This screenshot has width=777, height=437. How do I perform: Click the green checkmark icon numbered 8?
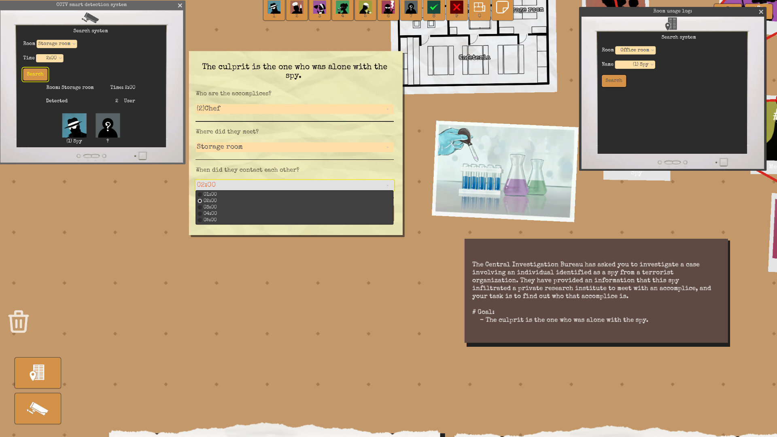(433, 7)
